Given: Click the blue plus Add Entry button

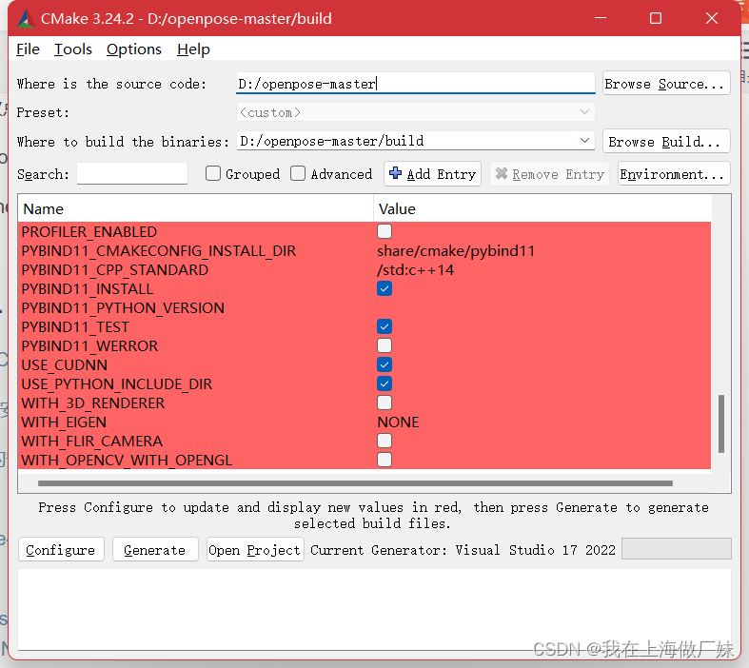Looking at the screenshot, I should click(x=432, y=174).
